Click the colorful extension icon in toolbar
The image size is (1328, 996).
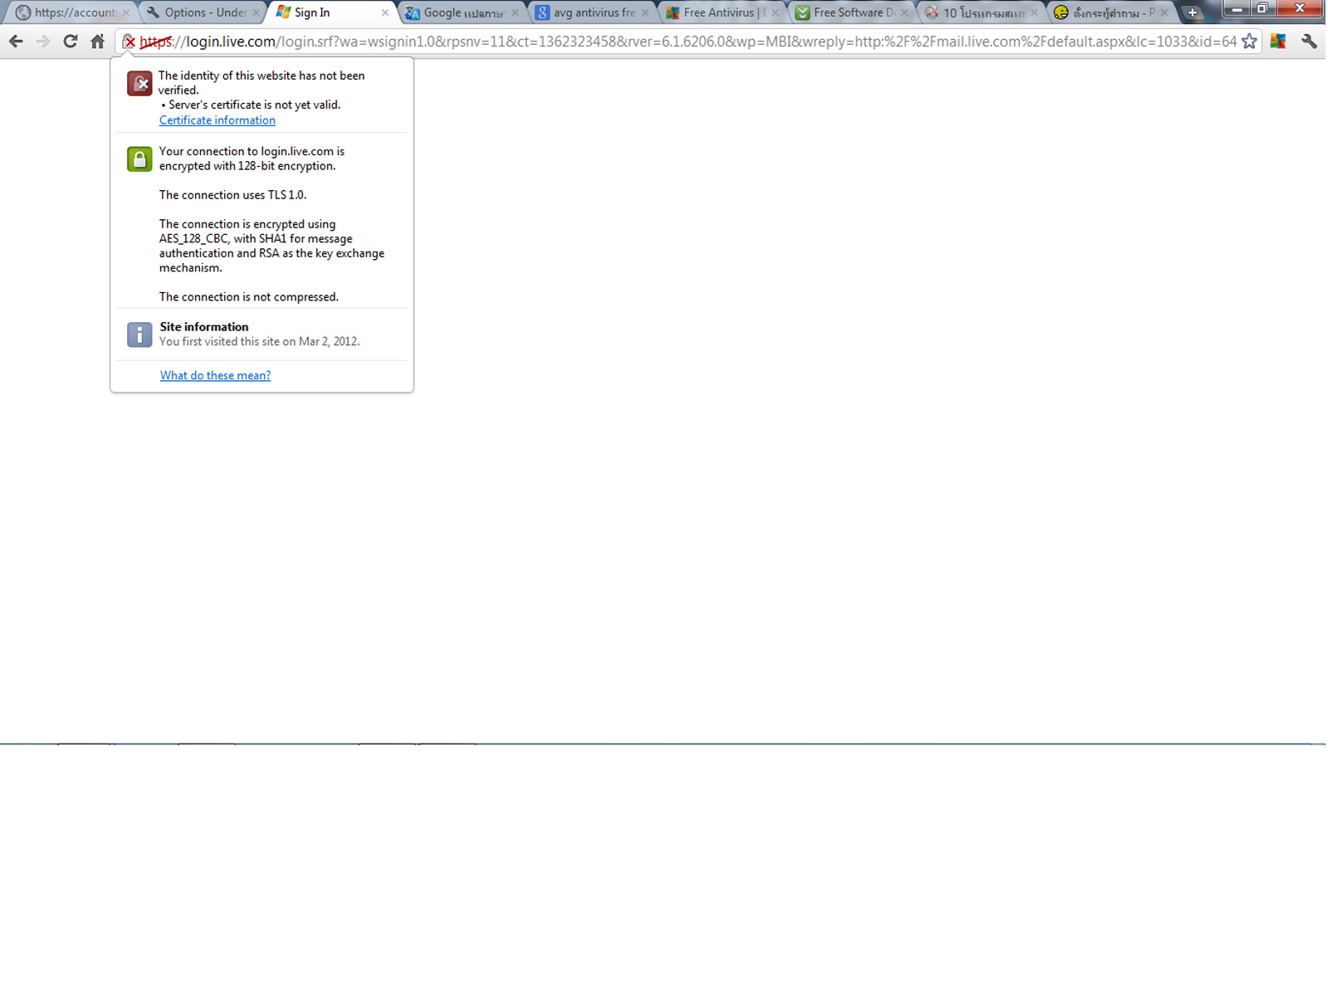coord(1278,41)
